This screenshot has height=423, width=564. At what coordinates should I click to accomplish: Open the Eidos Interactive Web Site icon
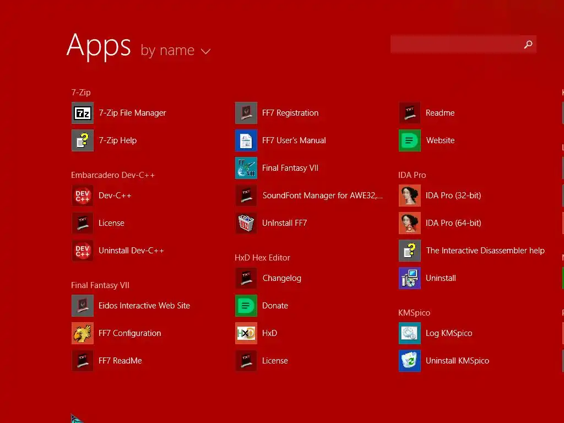[x=83, y=306]
